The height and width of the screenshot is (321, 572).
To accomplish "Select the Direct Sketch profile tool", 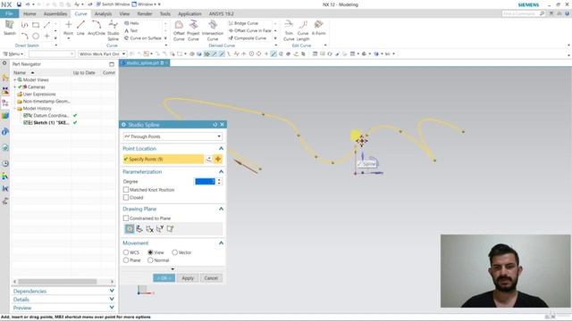I will (x=24, y=25).
